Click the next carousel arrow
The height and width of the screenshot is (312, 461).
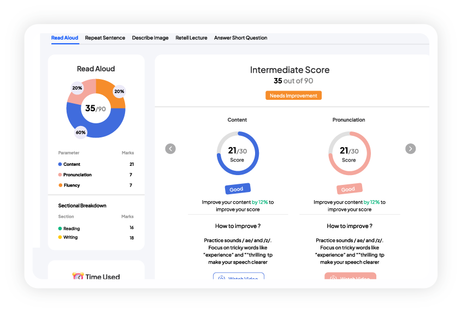pyautogui.click(x=410, y=149)
